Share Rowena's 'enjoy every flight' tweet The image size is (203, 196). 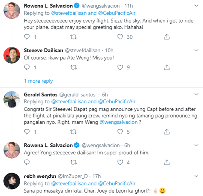[167, 37]
